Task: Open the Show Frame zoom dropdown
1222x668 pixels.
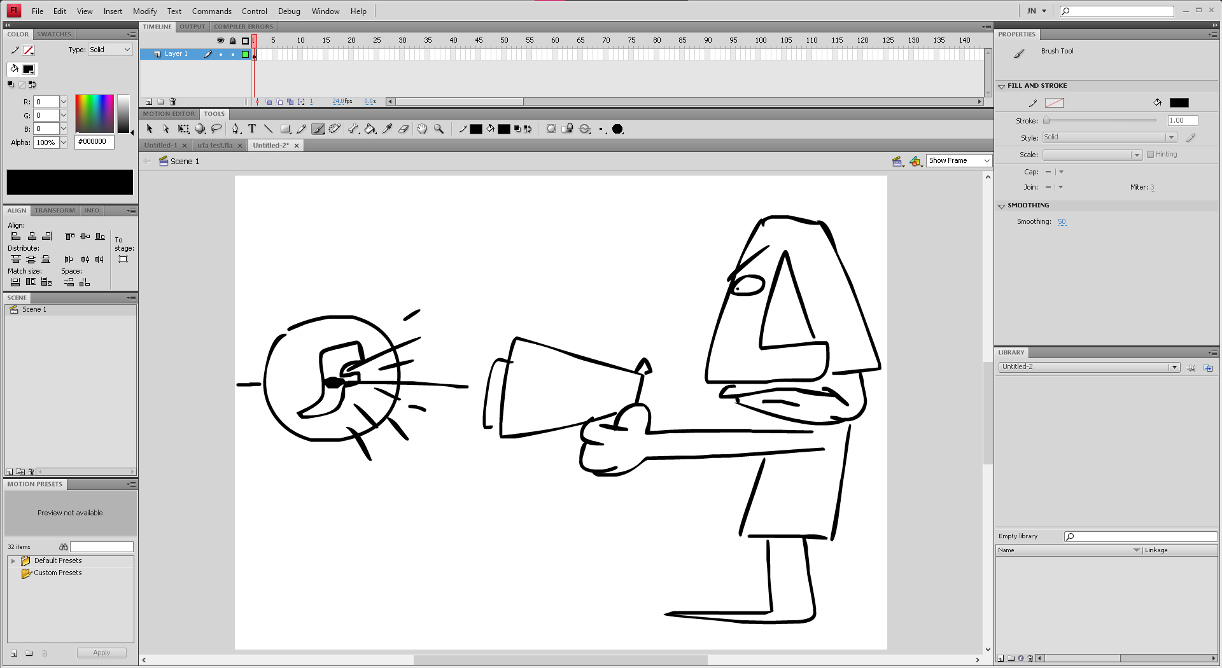Action: tap(959, 161)
